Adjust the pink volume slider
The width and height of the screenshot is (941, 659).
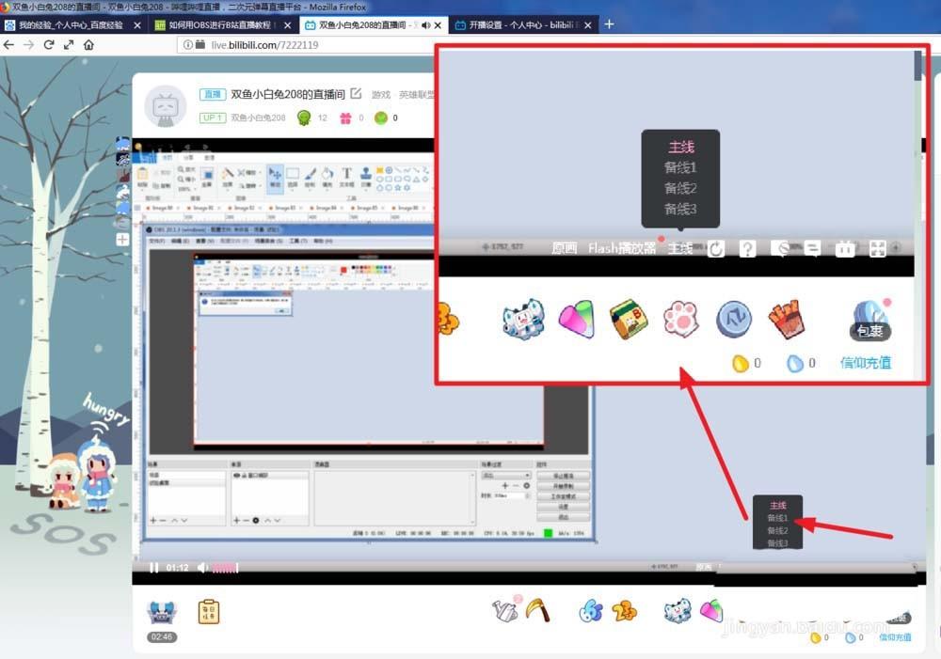pos(225,568)
